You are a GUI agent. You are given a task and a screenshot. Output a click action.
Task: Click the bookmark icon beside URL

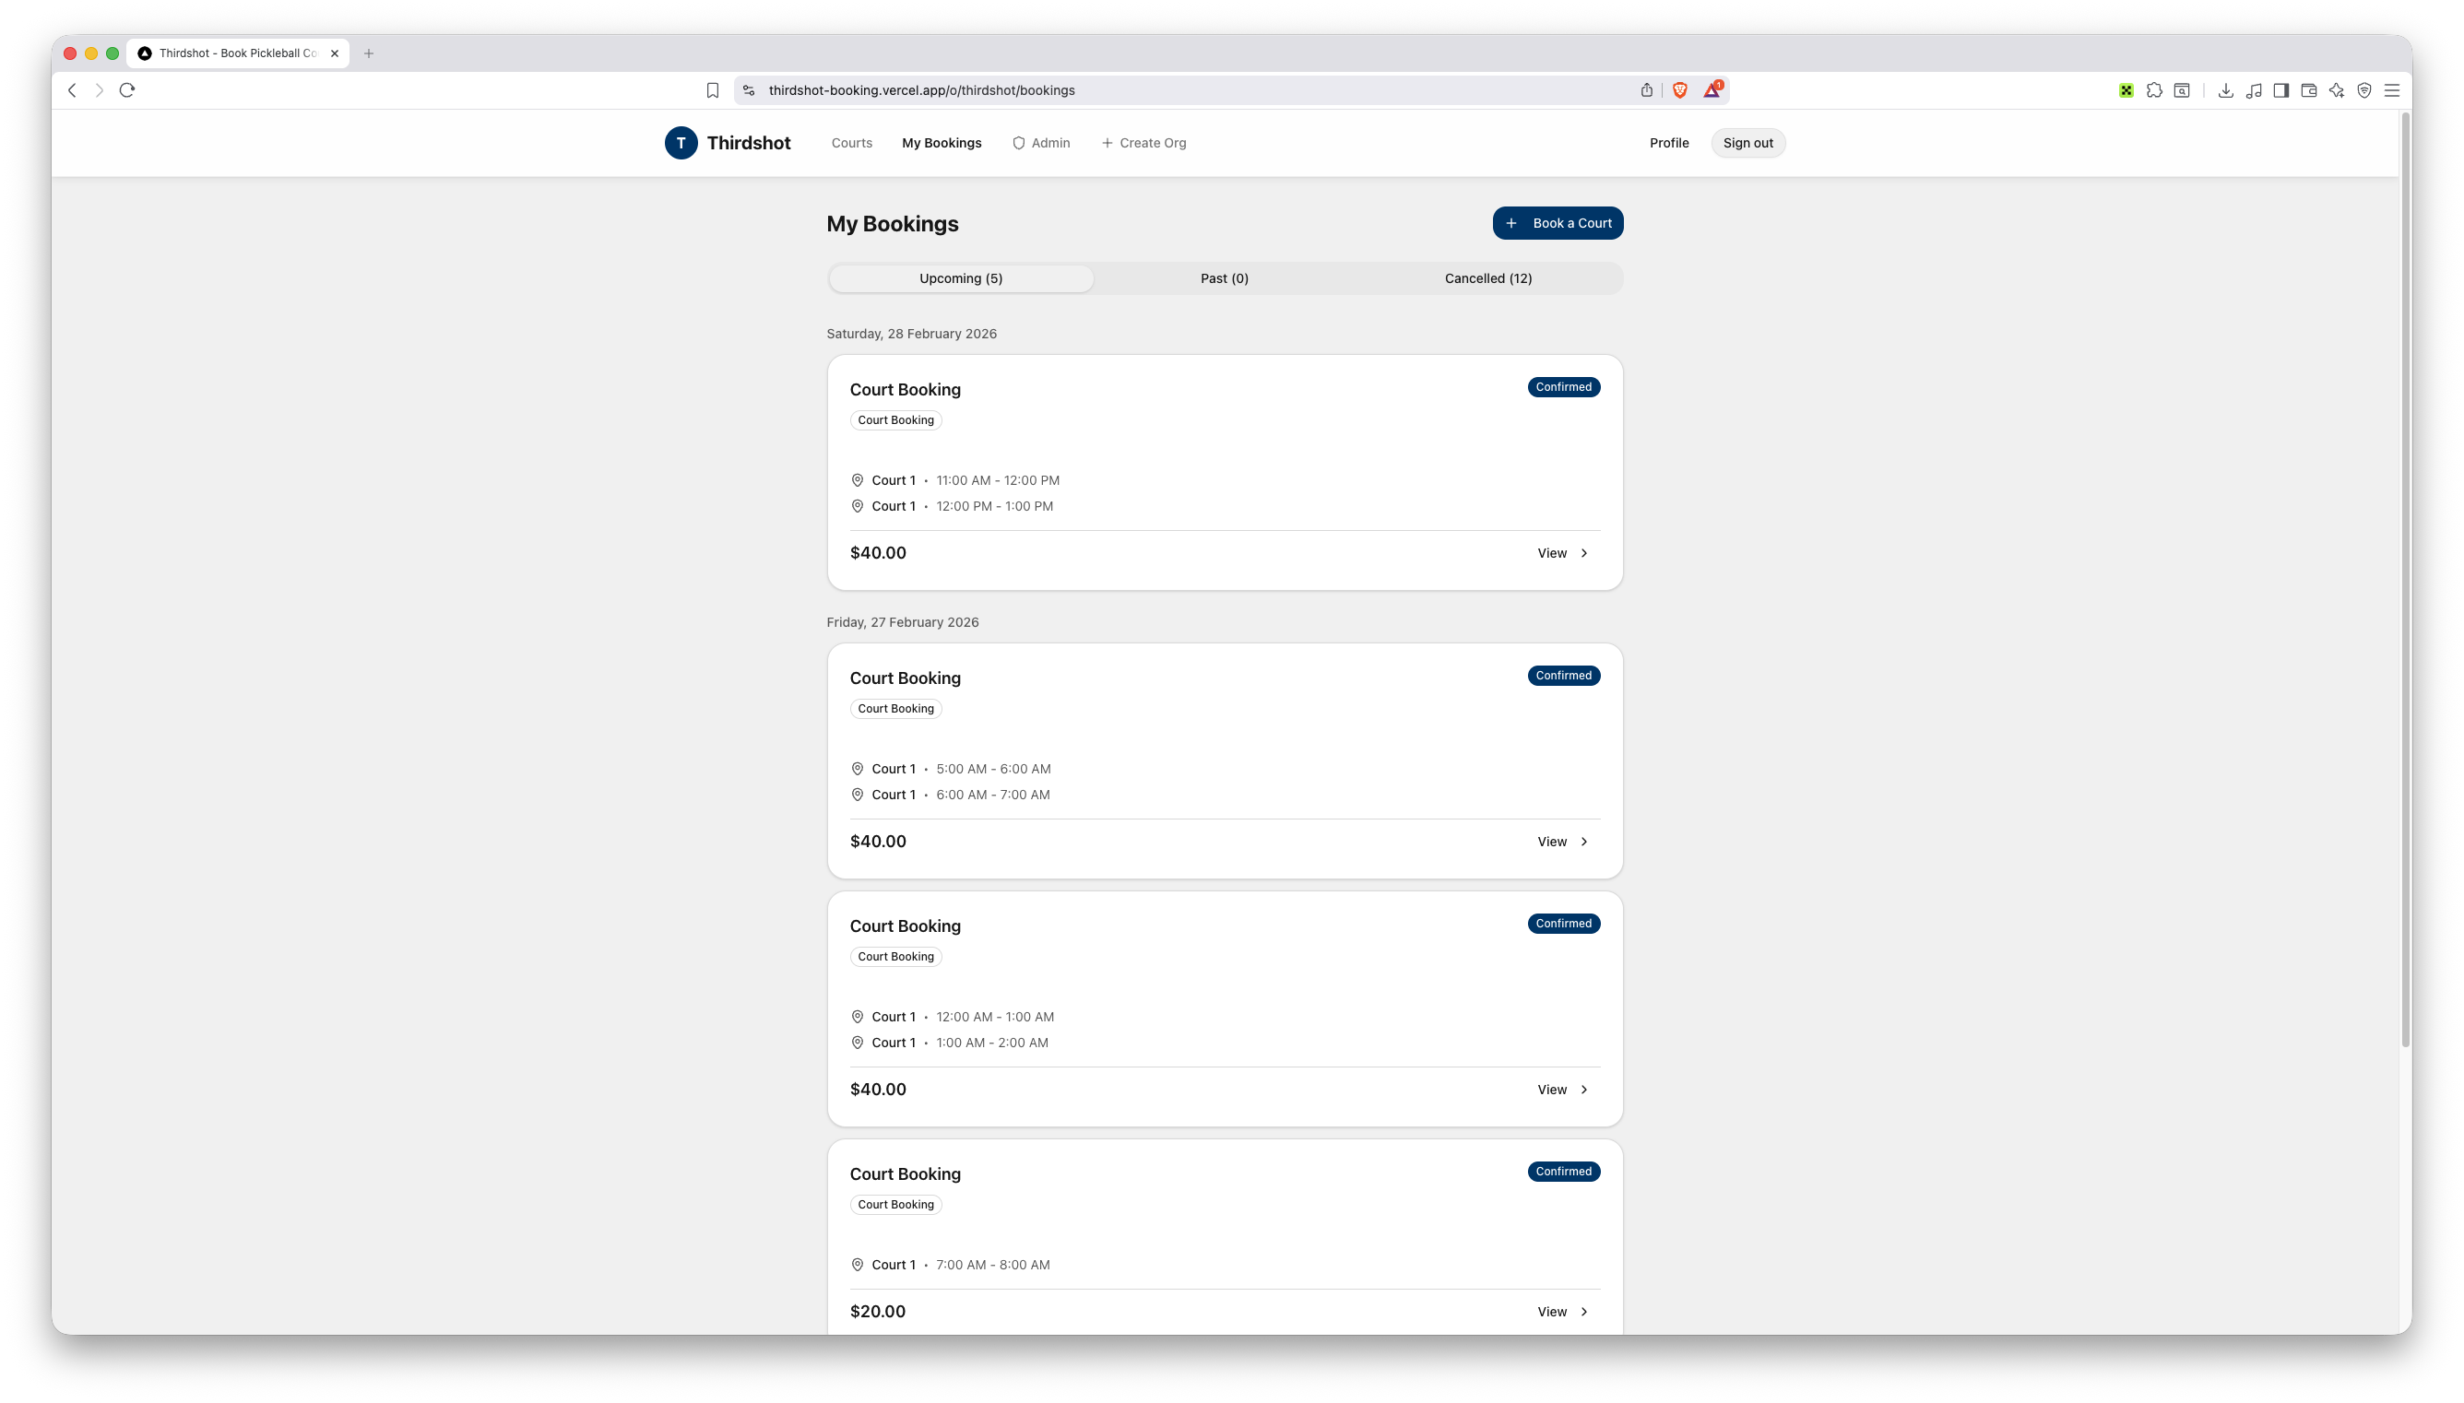pos(712,89)
